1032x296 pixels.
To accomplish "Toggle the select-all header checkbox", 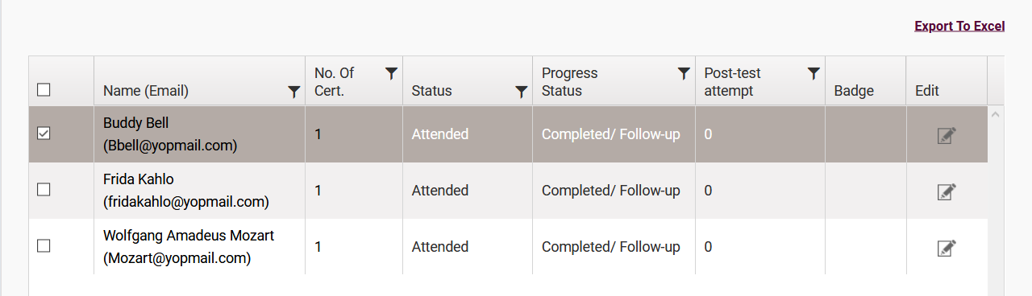I will point(44,89).
